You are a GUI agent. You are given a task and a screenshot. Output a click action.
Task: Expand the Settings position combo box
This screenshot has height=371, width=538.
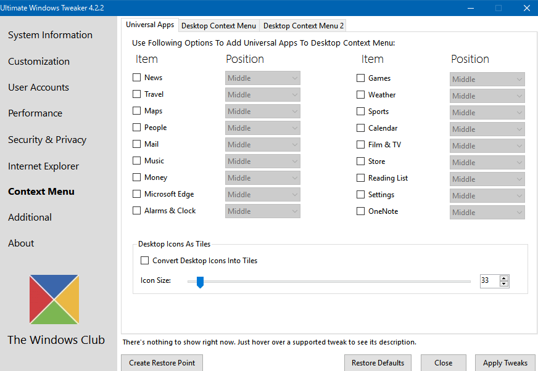tap(487, 196)
